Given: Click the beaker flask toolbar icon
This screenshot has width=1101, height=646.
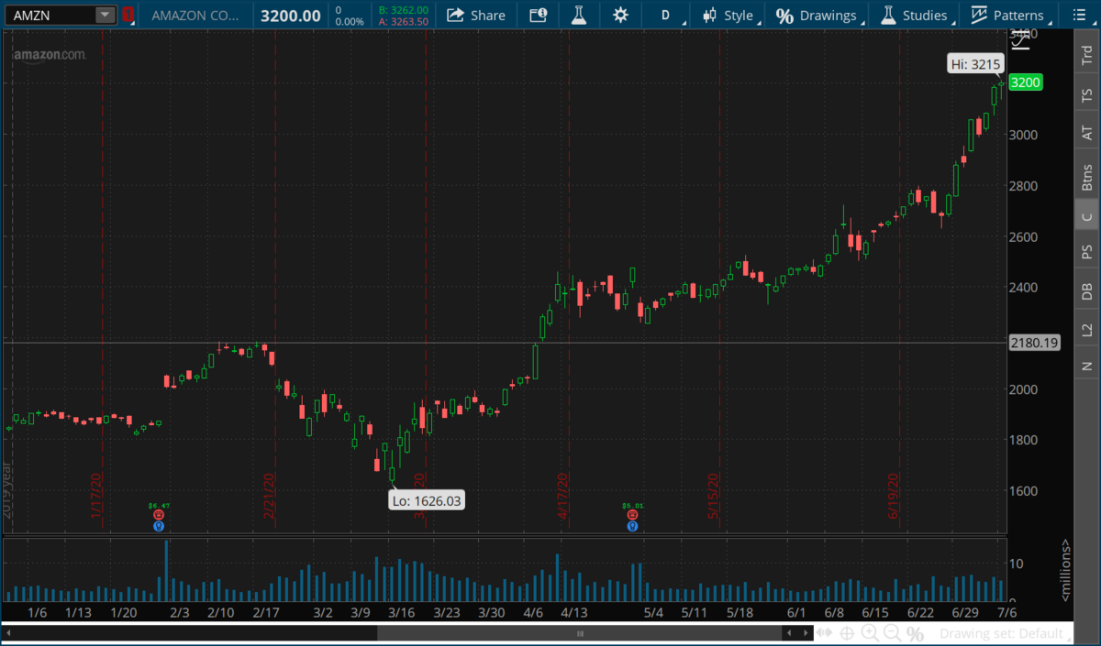Looking at the screenshot, I should point(578,15).
